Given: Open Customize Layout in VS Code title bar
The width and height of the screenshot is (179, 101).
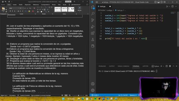Looking at the screenshot, I should point(164,2).
